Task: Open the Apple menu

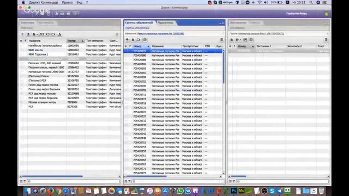Action: (x=23, y=2)
